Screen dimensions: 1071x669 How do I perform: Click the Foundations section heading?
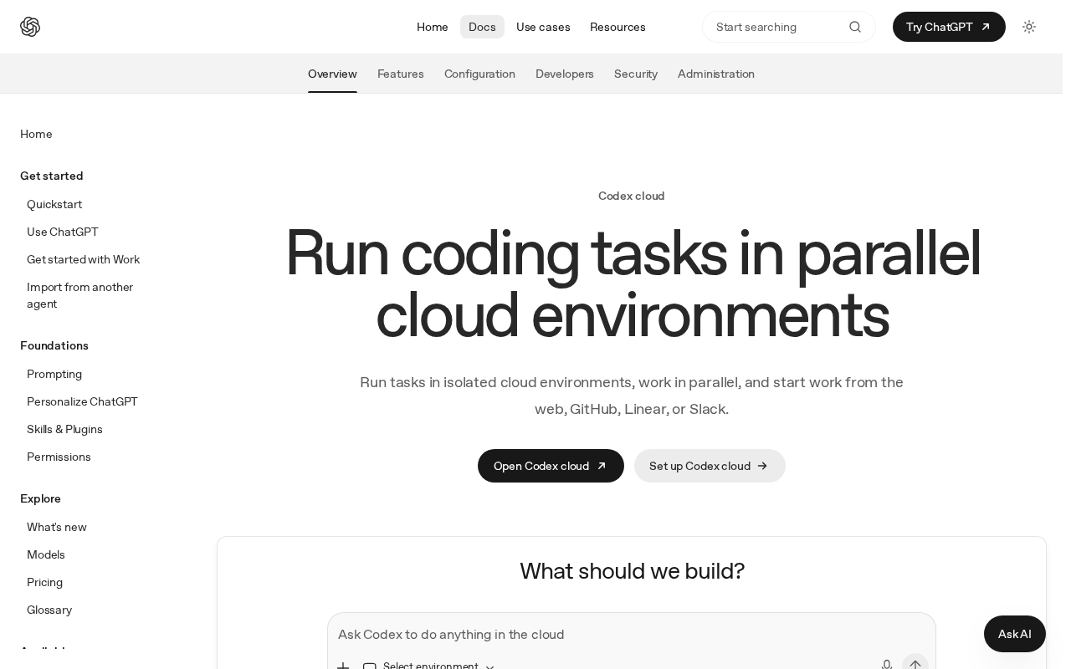click(54, 345)
